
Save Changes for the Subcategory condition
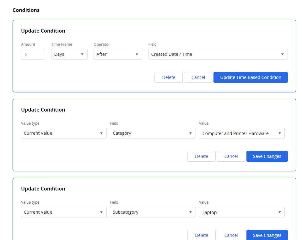pyautogui.click(x=267, y=235)
